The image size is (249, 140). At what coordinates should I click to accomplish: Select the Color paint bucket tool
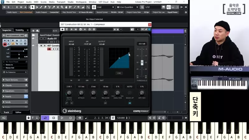[83, 7]
